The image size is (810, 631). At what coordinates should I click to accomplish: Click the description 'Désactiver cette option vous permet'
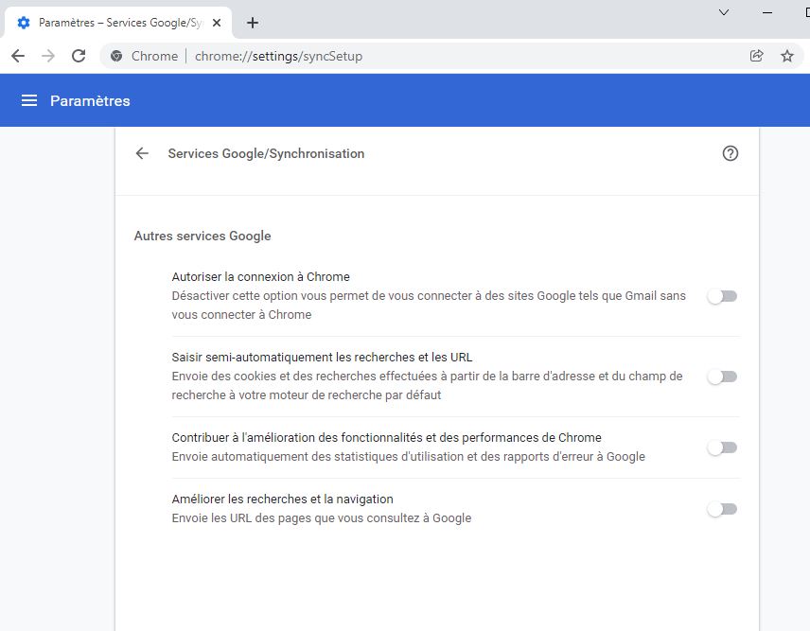click(429, 306)
